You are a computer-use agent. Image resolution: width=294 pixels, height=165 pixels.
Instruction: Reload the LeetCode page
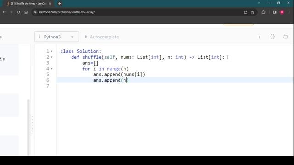pos(18,12)
